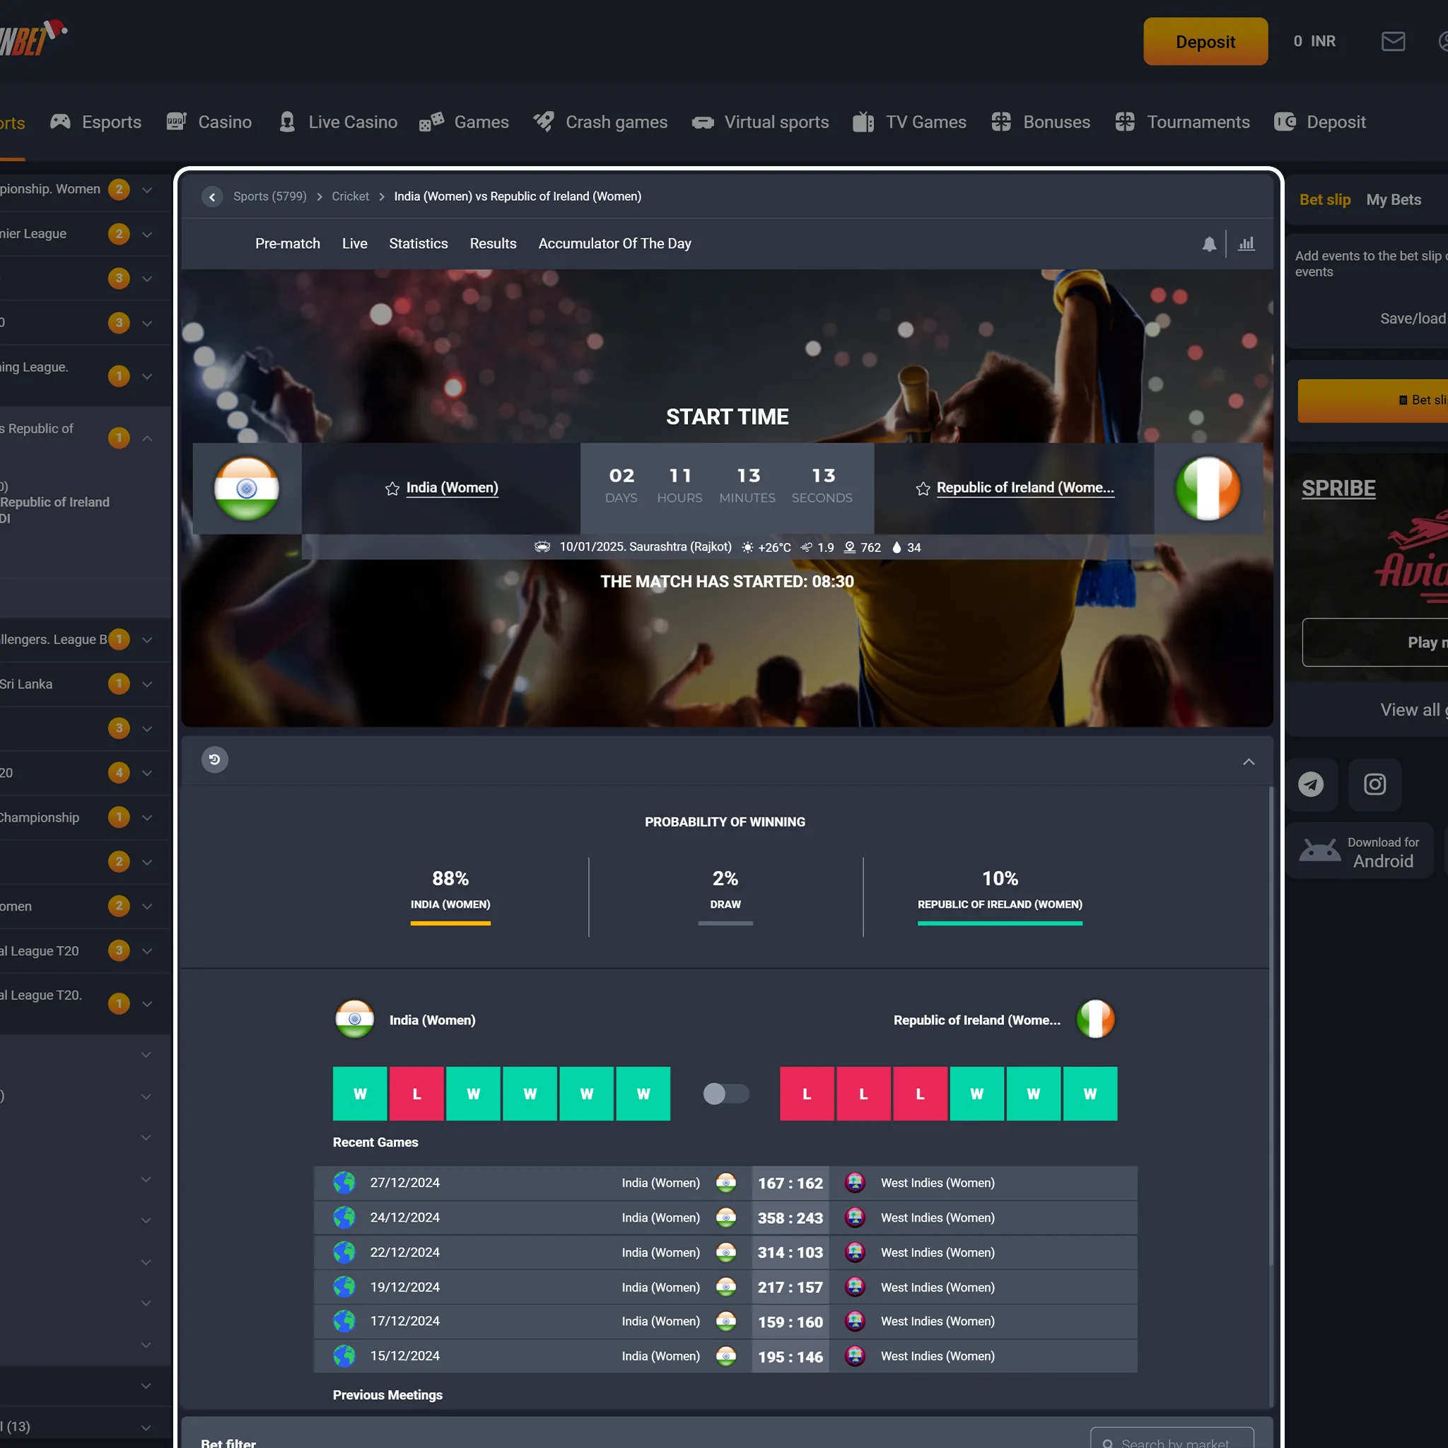Expand the Championship sidebar row chevron
The image size is (1448, 1448).
[147, 818]
